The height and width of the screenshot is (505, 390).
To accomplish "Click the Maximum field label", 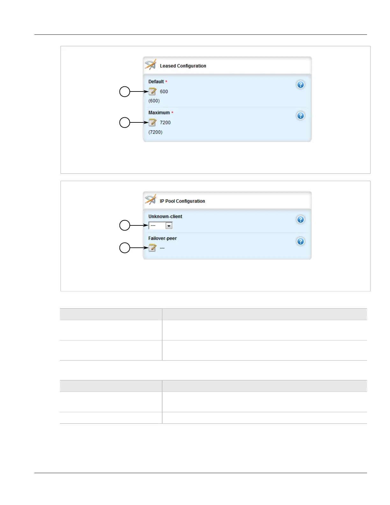I will pos(159,113).
